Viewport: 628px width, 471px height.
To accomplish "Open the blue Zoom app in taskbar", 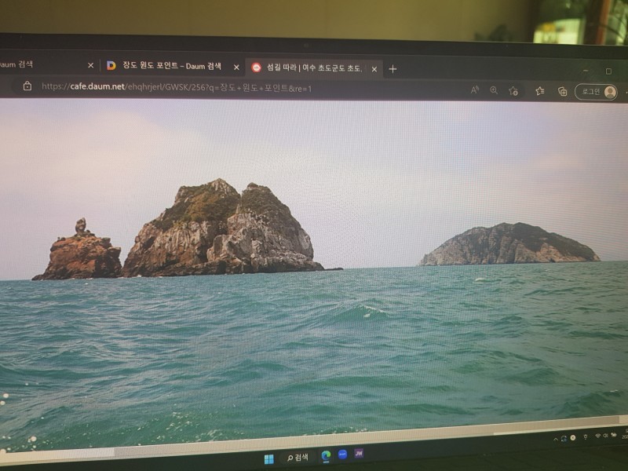I will [x=343, y=455].
